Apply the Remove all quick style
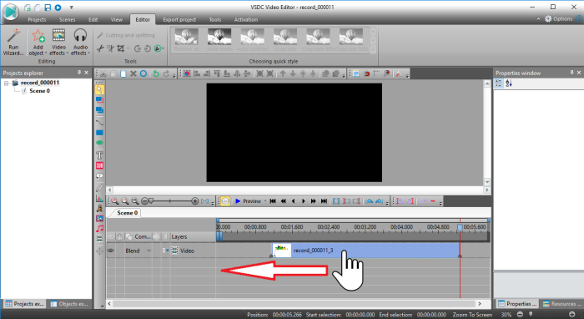584x319 pixels. [187, 40]
